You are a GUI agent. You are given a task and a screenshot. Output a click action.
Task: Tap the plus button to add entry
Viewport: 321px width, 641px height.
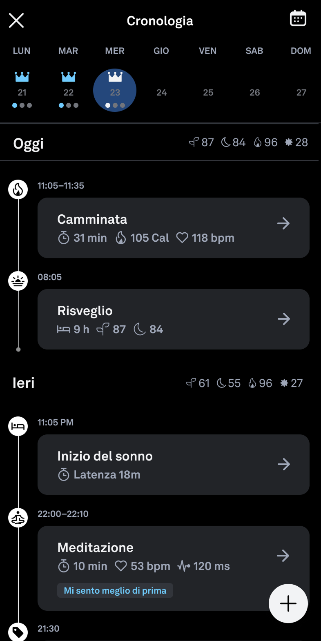(288, 603)
